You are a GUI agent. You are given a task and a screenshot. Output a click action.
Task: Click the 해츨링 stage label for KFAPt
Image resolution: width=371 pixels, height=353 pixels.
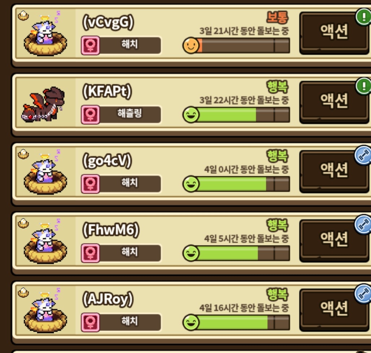click(x=130, y=114)
